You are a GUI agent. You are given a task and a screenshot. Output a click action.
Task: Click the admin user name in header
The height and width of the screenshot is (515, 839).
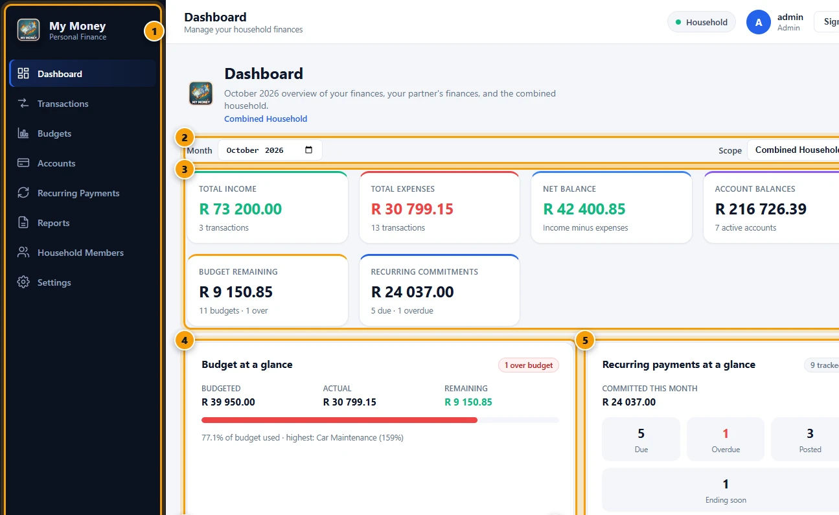pyautogui.click(x=790, y=17)
